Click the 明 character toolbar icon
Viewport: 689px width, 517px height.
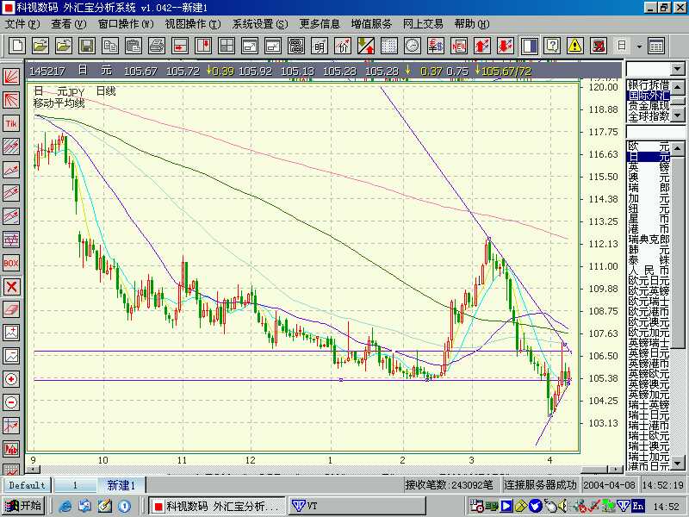tap(320, 46)
